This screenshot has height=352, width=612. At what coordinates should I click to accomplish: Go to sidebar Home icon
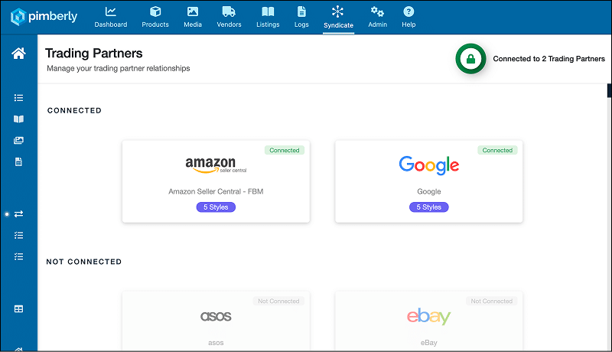click(x=18, y=53)
